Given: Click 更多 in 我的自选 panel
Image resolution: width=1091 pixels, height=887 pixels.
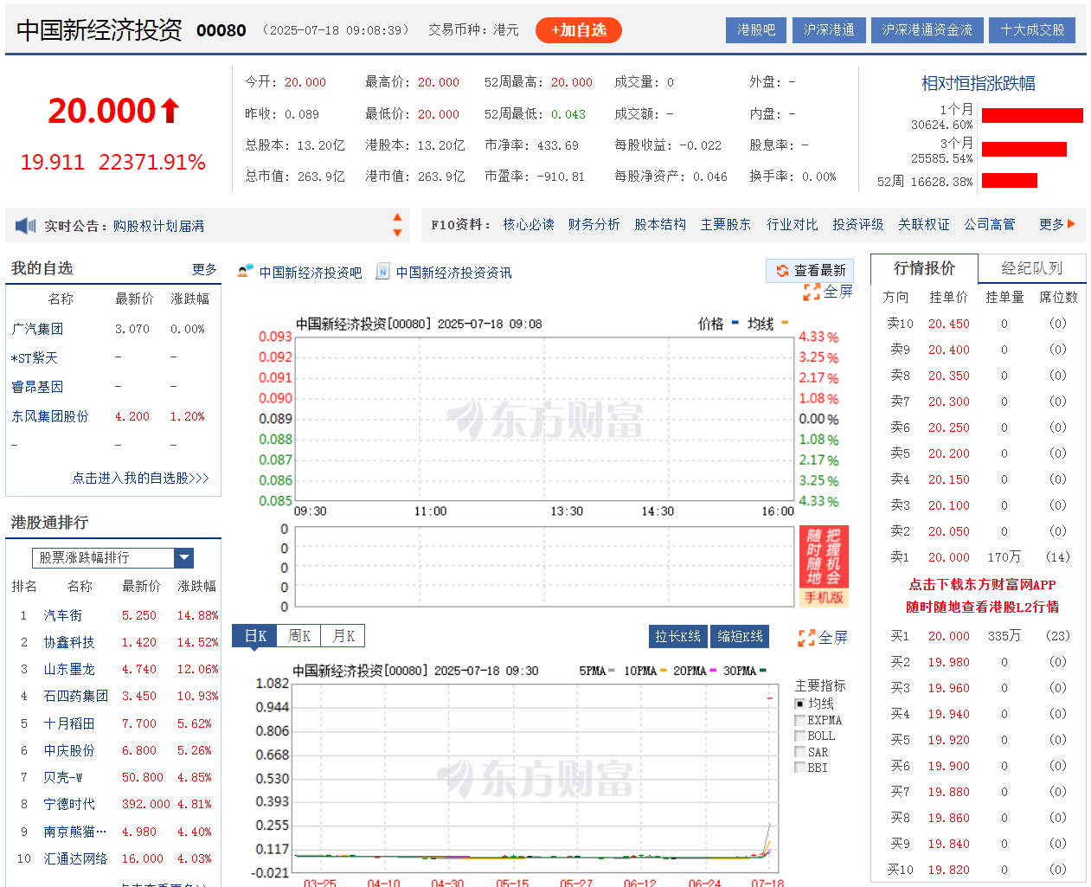Looking at the screenshot, I should tap(204, 269).
